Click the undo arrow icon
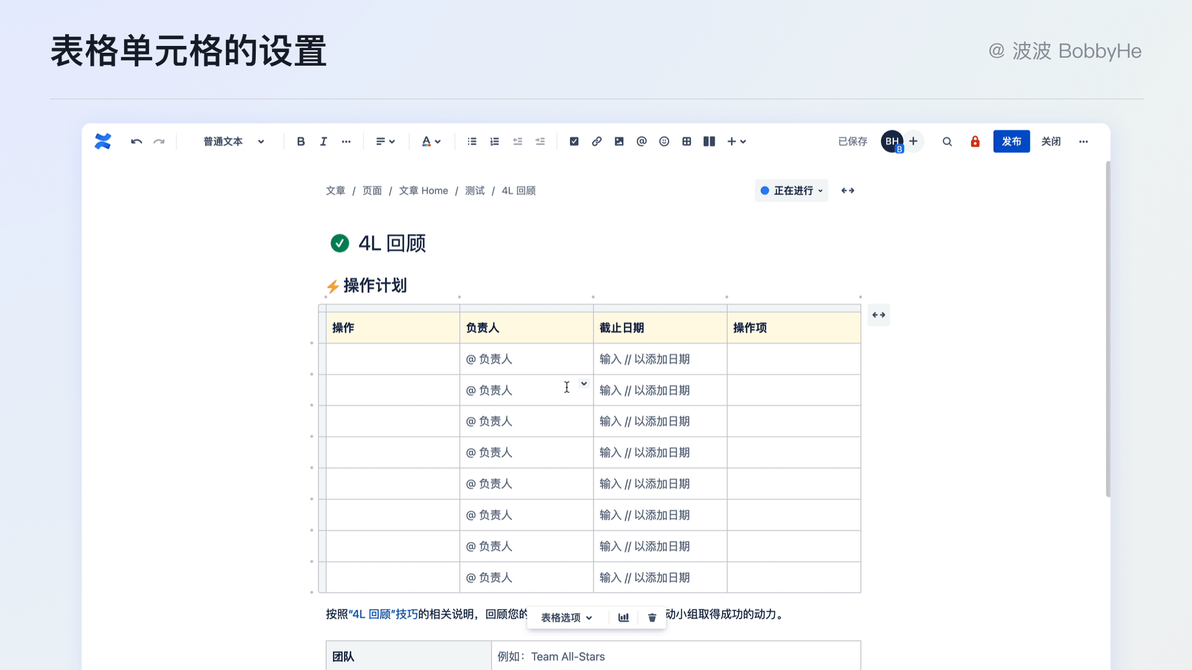 tap(137, 141)
